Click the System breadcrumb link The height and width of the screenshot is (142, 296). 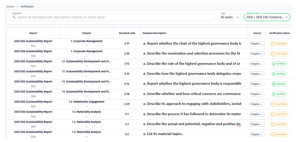tap(10, 6)
